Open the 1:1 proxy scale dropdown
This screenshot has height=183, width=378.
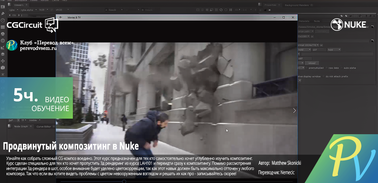click(x=247, y=10)
